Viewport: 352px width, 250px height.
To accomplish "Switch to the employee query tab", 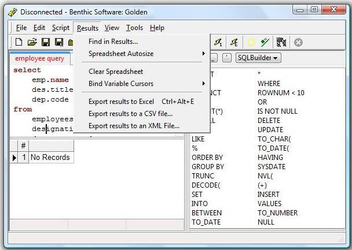I will pyautogui.click(x=39, y=58).
